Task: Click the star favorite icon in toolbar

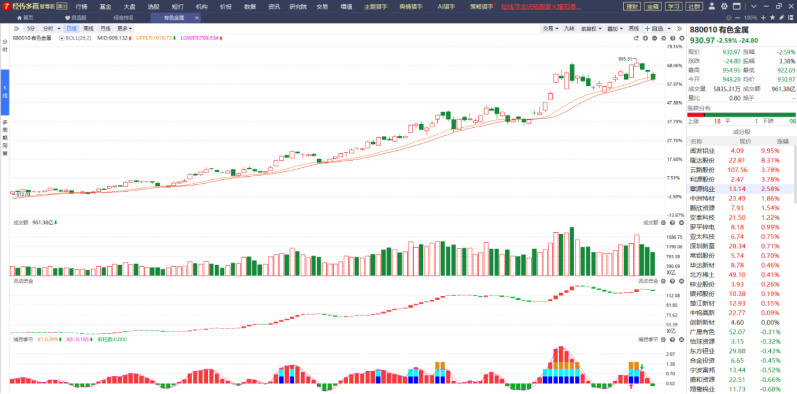Action: (773, 18)
